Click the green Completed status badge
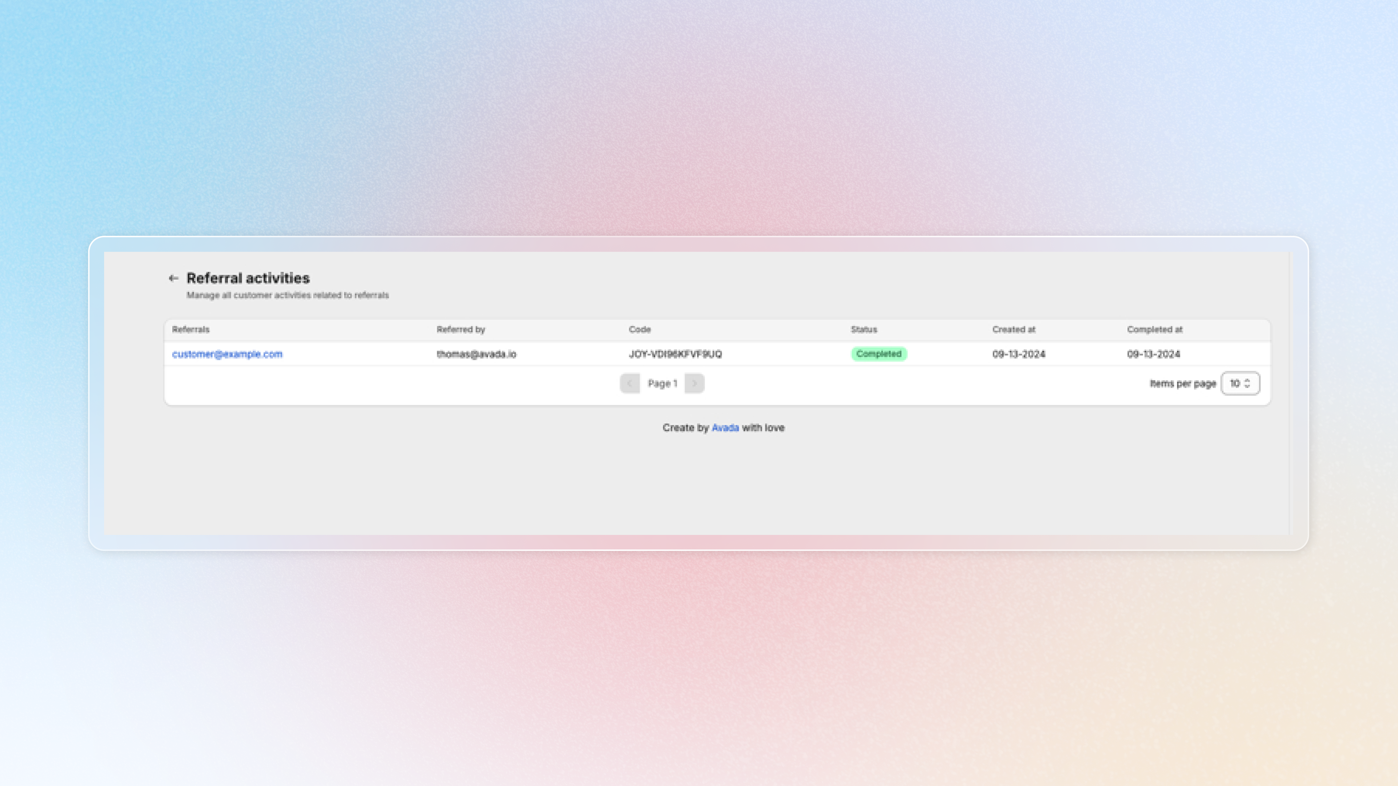Viewport: 1398px width, 786px height. [878, 354]
